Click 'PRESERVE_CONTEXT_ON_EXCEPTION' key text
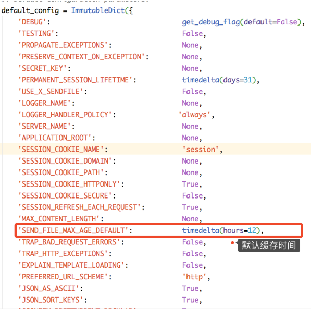 click(81, 57)
